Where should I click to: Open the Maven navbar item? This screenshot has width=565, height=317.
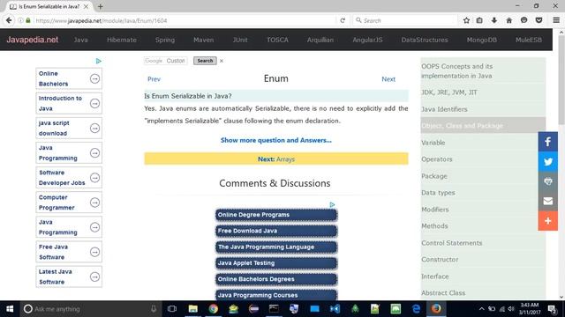point(204,40)
